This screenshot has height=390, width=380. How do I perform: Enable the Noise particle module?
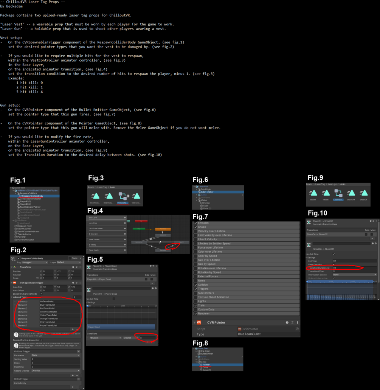[x=195, y=281]
